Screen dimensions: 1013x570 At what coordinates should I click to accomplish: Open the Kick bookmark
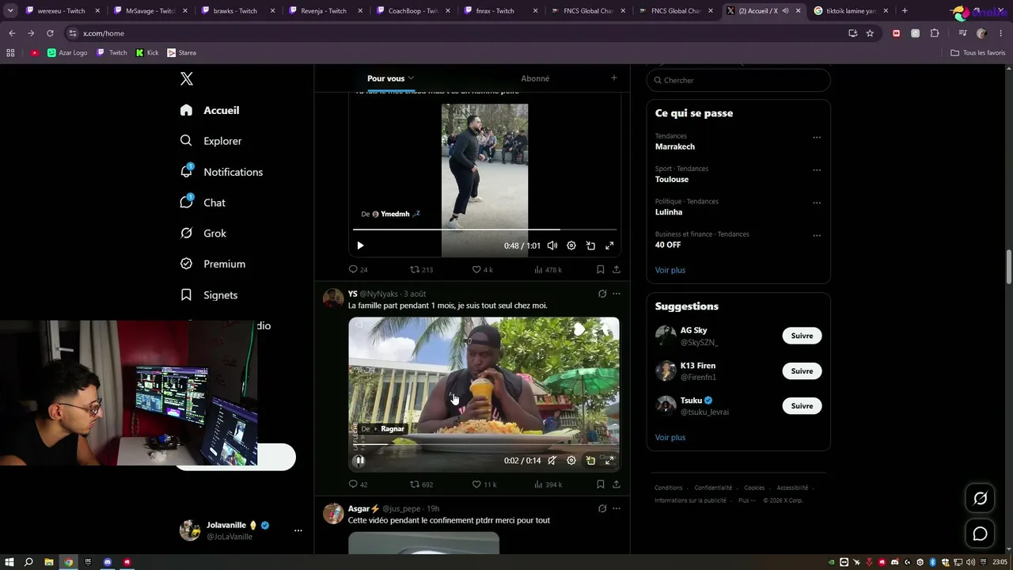(147, 52)
